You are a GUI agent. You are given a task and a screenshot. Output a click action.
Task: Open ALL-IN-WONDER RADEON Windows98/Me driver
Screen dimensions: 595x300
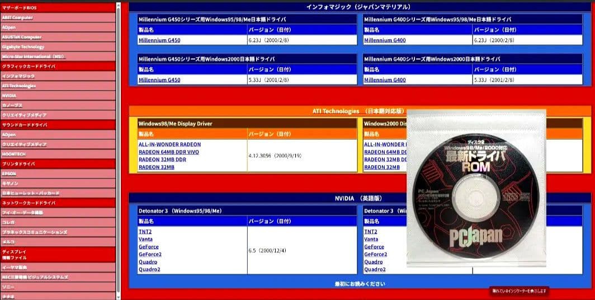(169, 145)
